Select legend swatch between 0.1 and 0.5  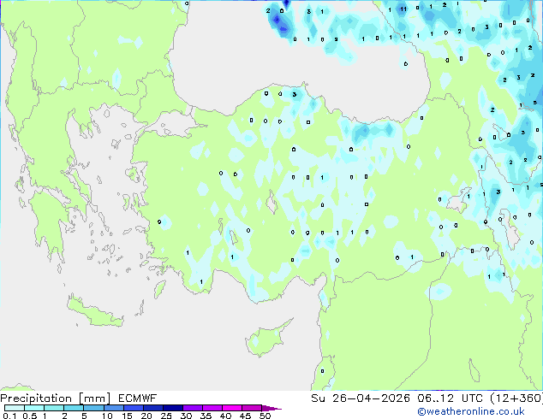coord(15,408)
